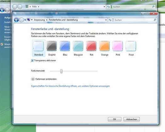The width and height of the screenshot is (165, 132).
Task: Toggle the Transparenz aktivieren checkbox
Action: click(32, 60)
